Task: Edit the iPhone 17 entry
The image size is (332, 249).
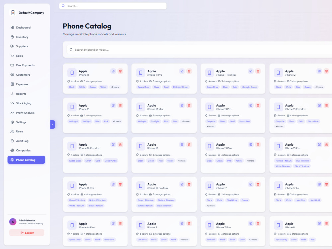Action: pos(251,184)
